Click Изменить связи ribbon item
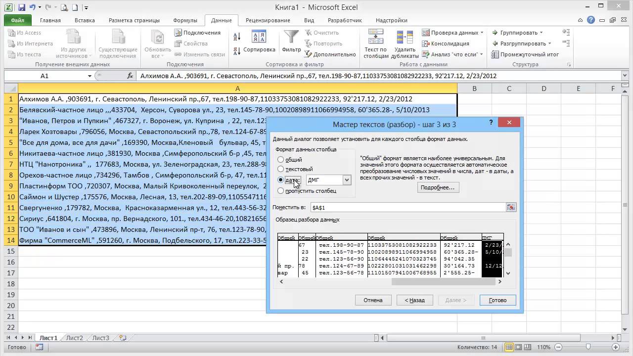Image resolution: width=633 pixels, height=356 pixels. tap(200, 54)
